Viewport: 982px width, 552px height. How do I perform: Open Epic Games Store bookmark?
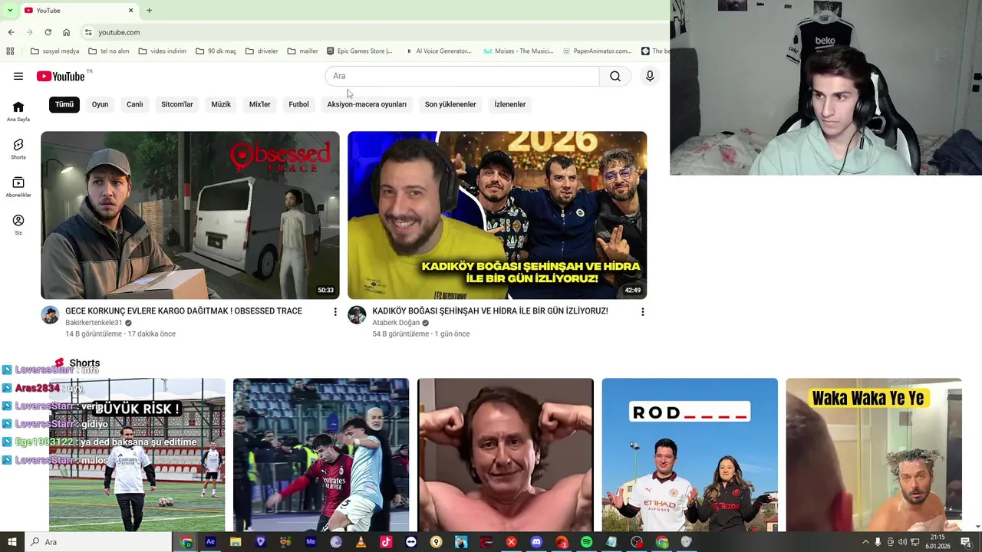pos(359,51)
